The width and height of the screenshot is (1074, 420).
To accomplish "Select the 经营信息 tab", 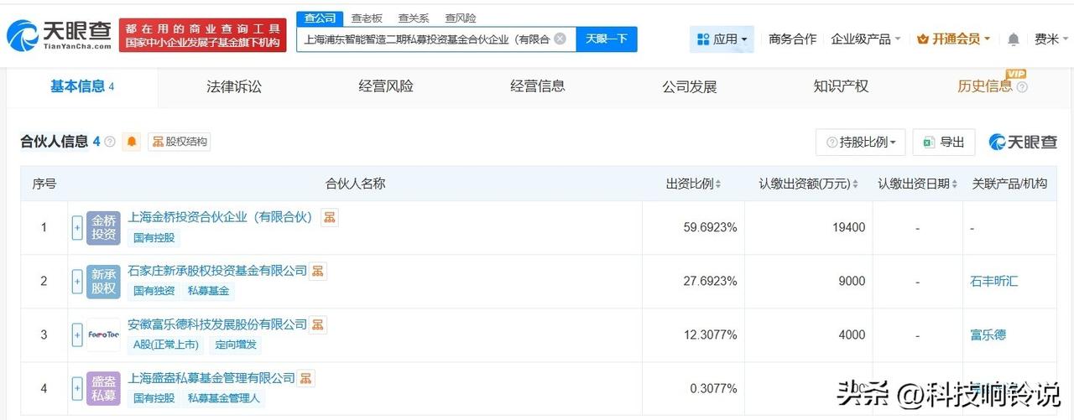I will 538,86.
